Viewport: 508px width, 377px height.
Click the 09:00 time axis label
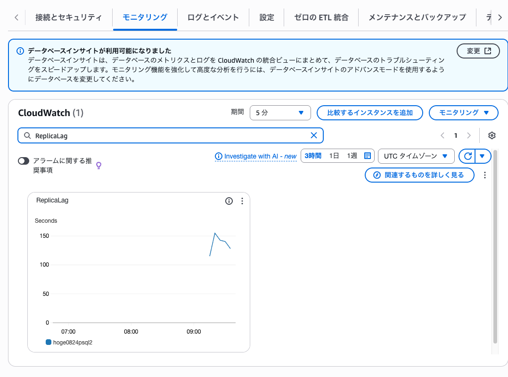194,332
